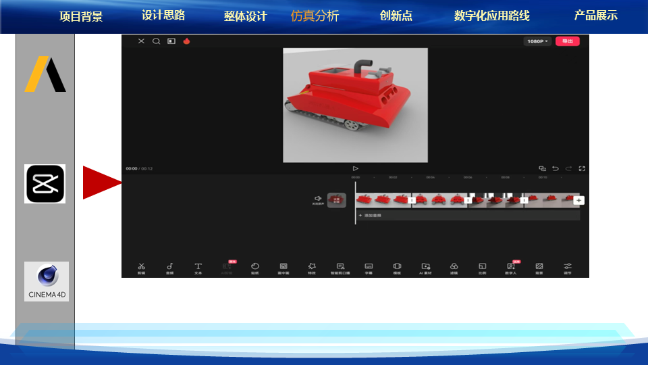Toggle the clip sound mute speaker

pyautogui.click(x=317, y=199)
